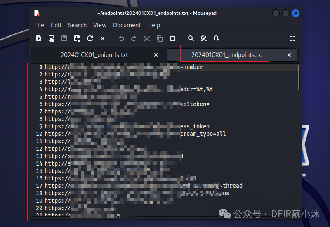Screen dimensions: 330x227
Task: Open the find magnifier tool
Action: coord(191,38)
